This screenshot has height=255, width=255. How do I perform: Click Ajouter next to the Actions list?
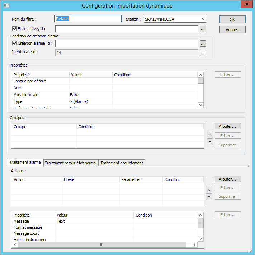tap(228, 179)
